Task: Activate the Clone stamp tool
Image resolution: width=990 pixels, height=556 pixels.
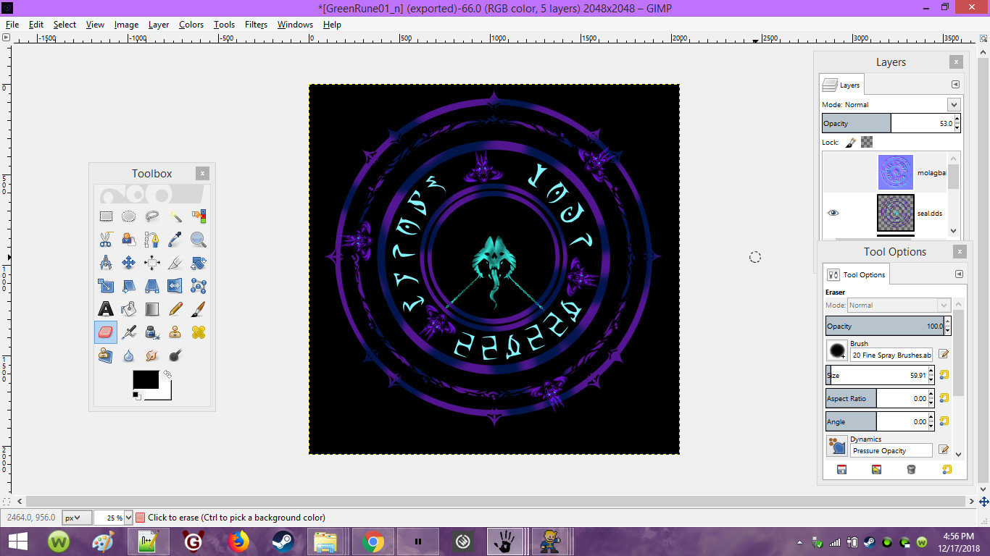Action: click(175, 332)
